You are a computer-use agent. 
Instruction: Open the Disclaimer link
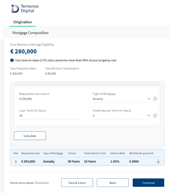click(42, 183)
